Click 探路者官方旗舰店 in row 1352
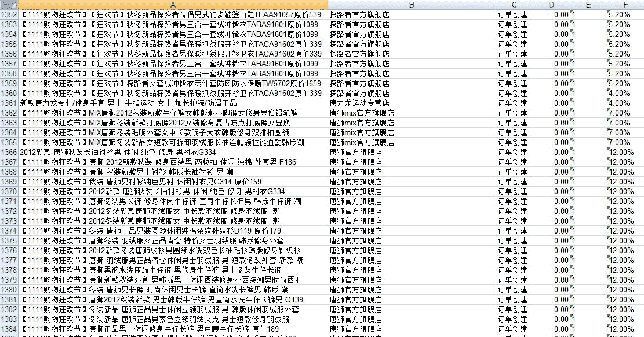 (412, 15)
